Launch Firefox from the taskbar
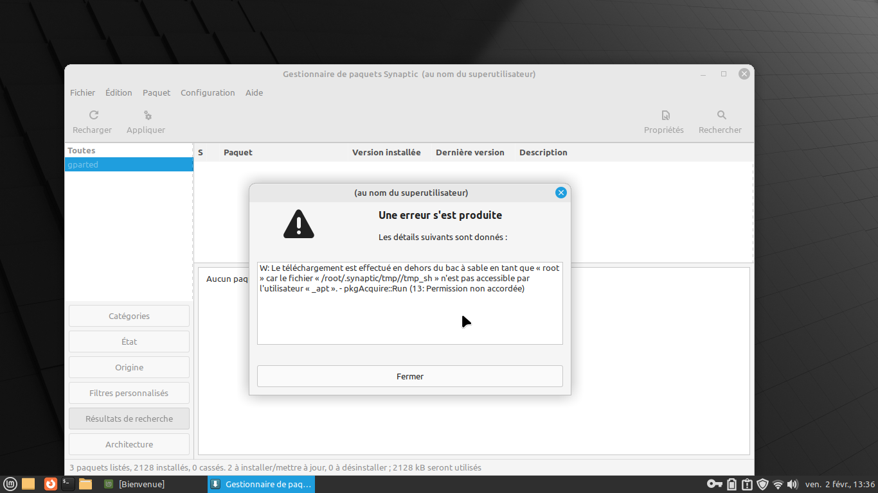The image size is (878, 493). [51, 484]
